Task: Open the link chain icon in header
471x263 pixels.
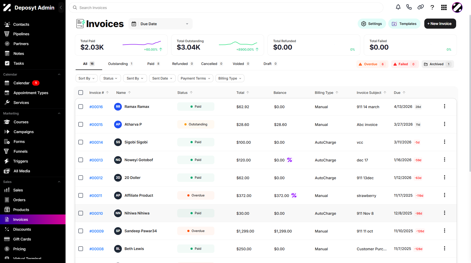Action: point(421,7)
